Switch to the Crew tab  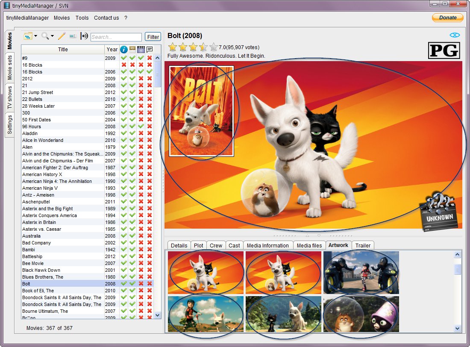tap(216, 246)
